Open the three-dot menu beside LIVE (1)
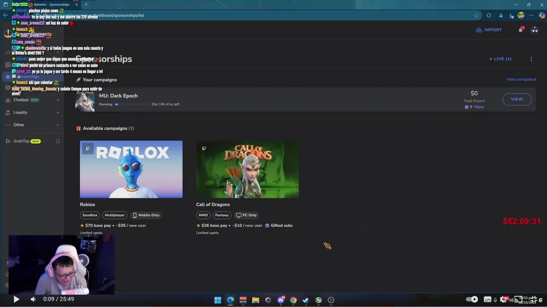The width and height of the screenshot is (547, 307). click(531, 59)
